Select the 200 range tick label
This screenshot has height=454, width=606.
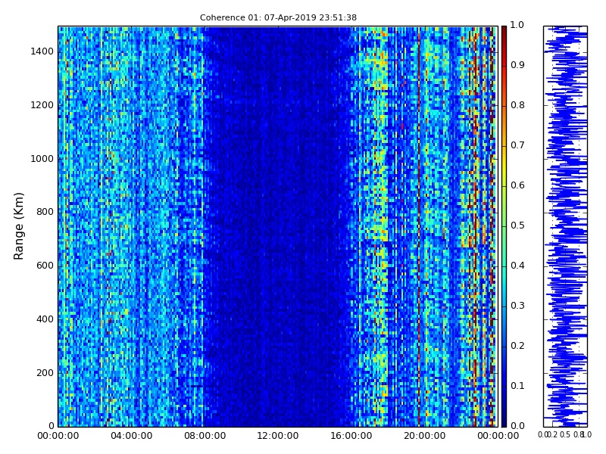click(x=45, y=373)
